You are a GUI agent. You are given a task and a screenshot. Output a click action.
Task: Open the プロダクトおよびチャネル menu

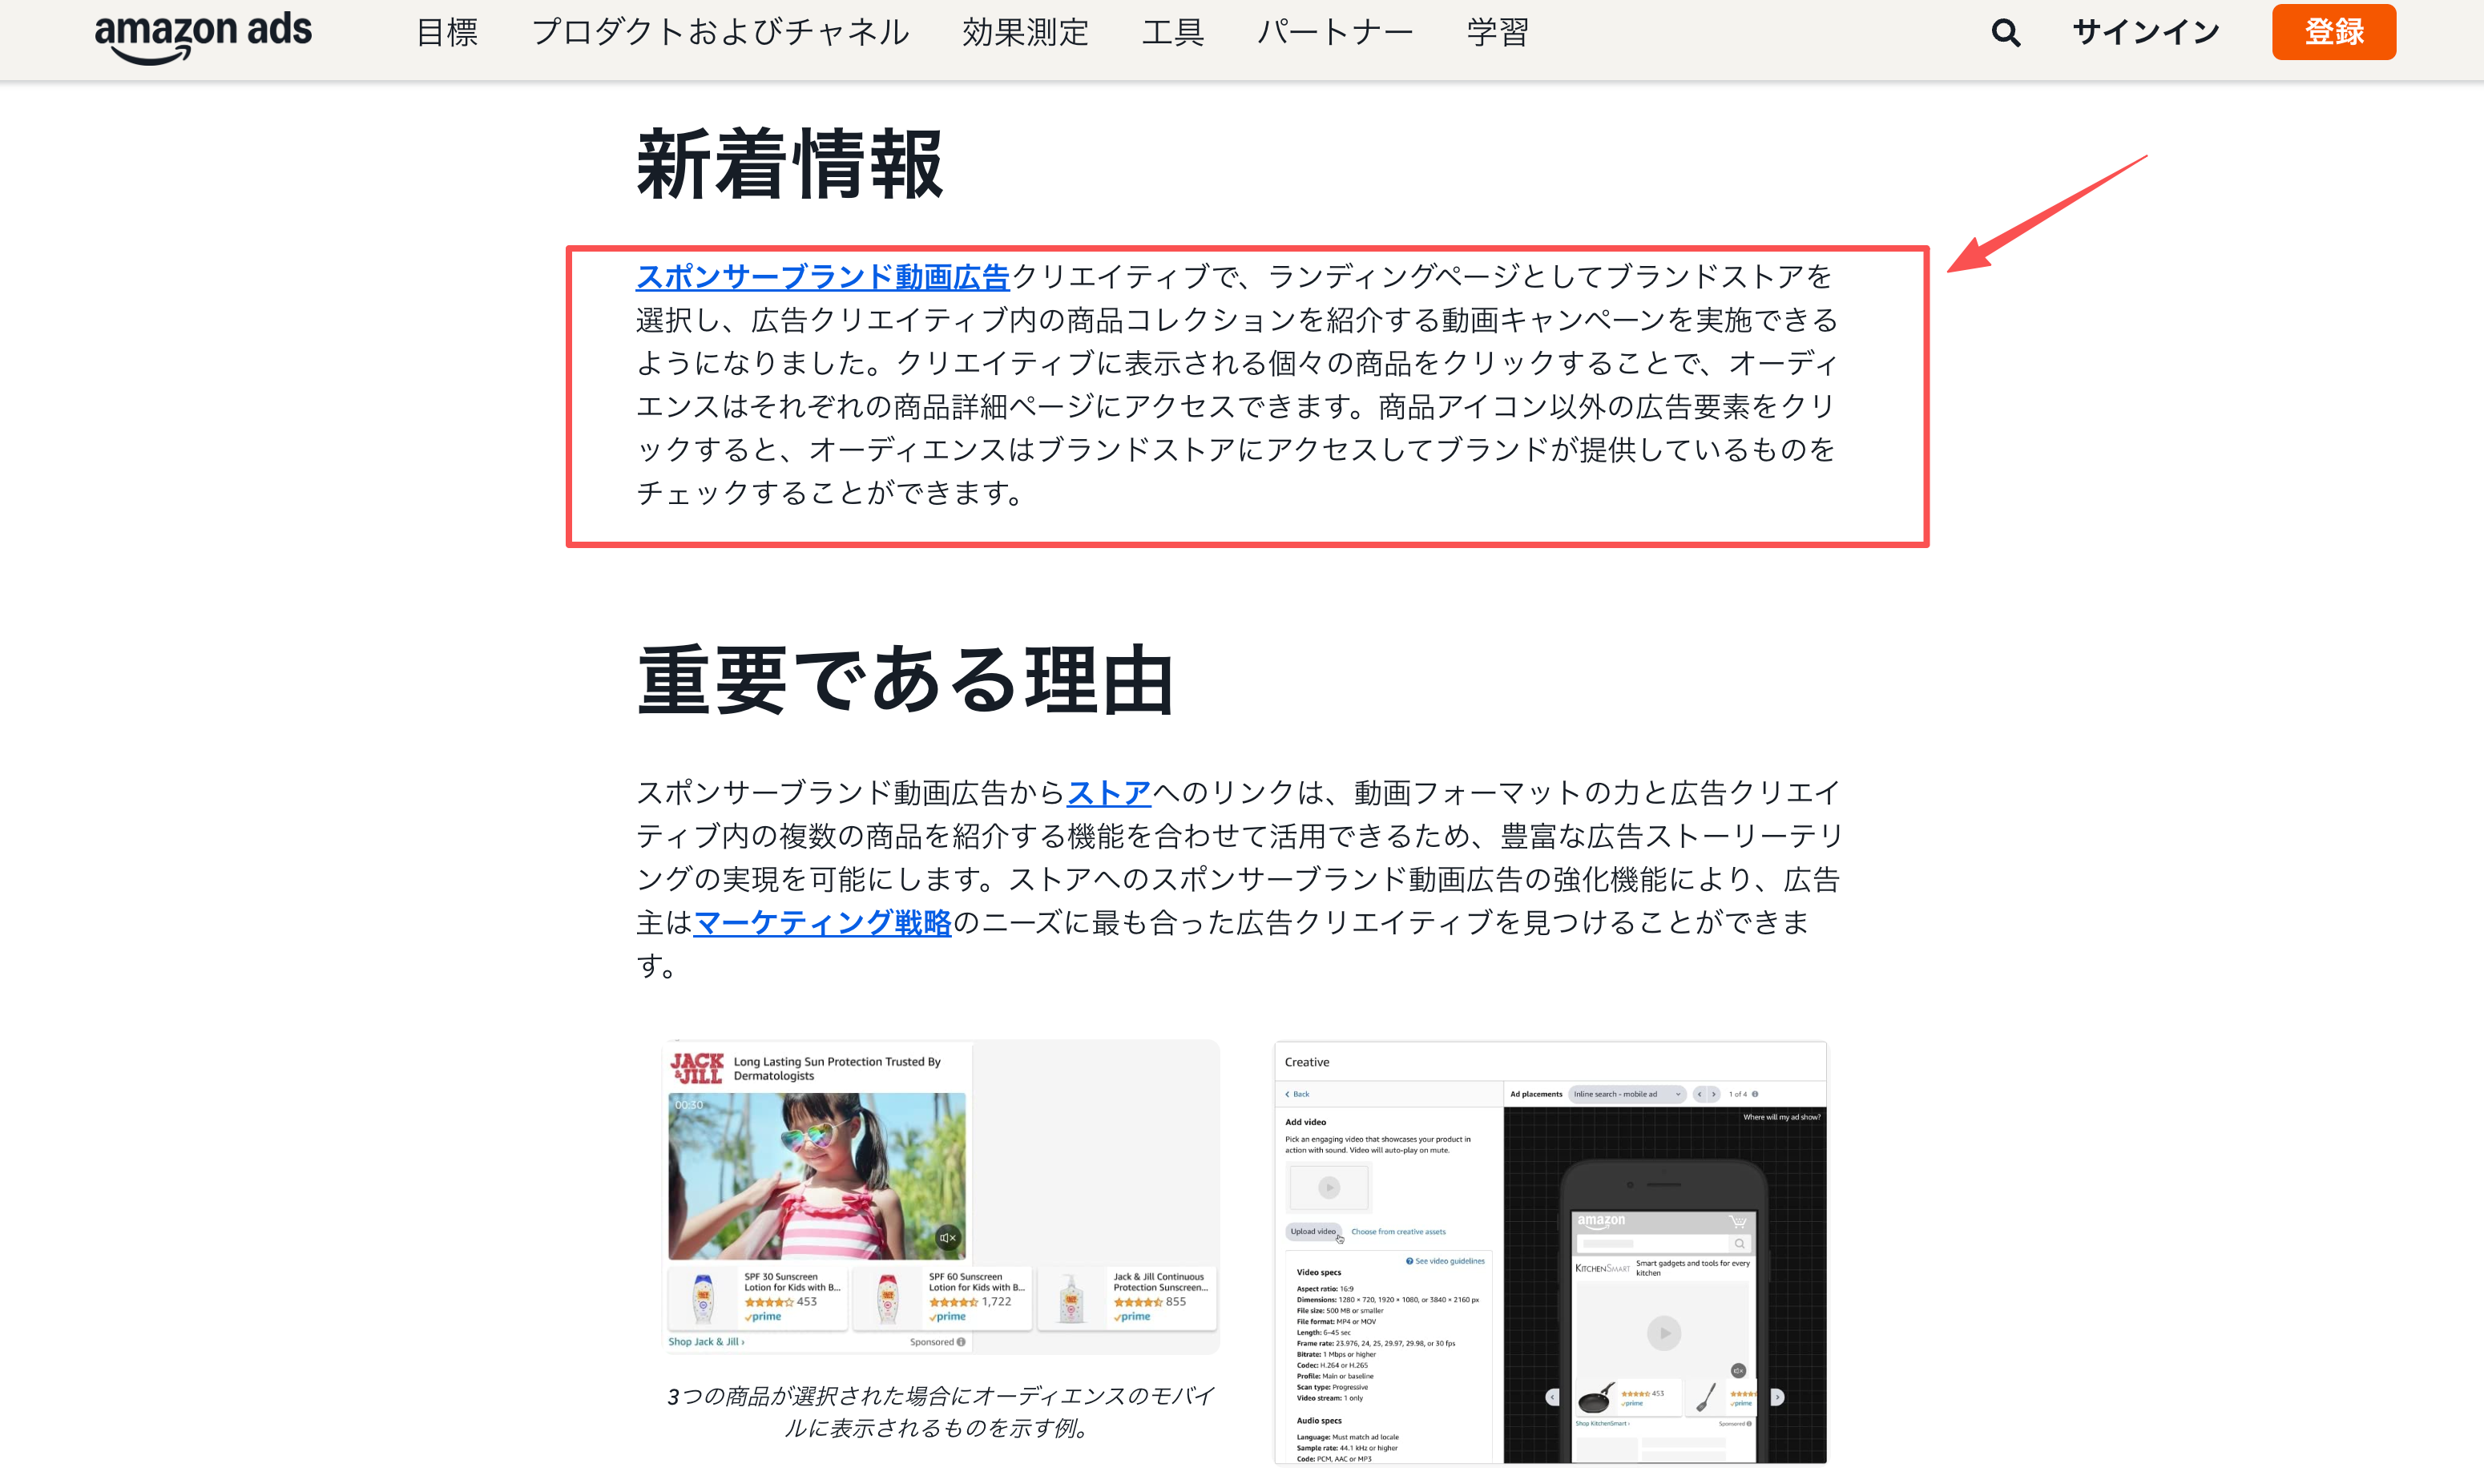pyautogui.click(x=720, y=33)
